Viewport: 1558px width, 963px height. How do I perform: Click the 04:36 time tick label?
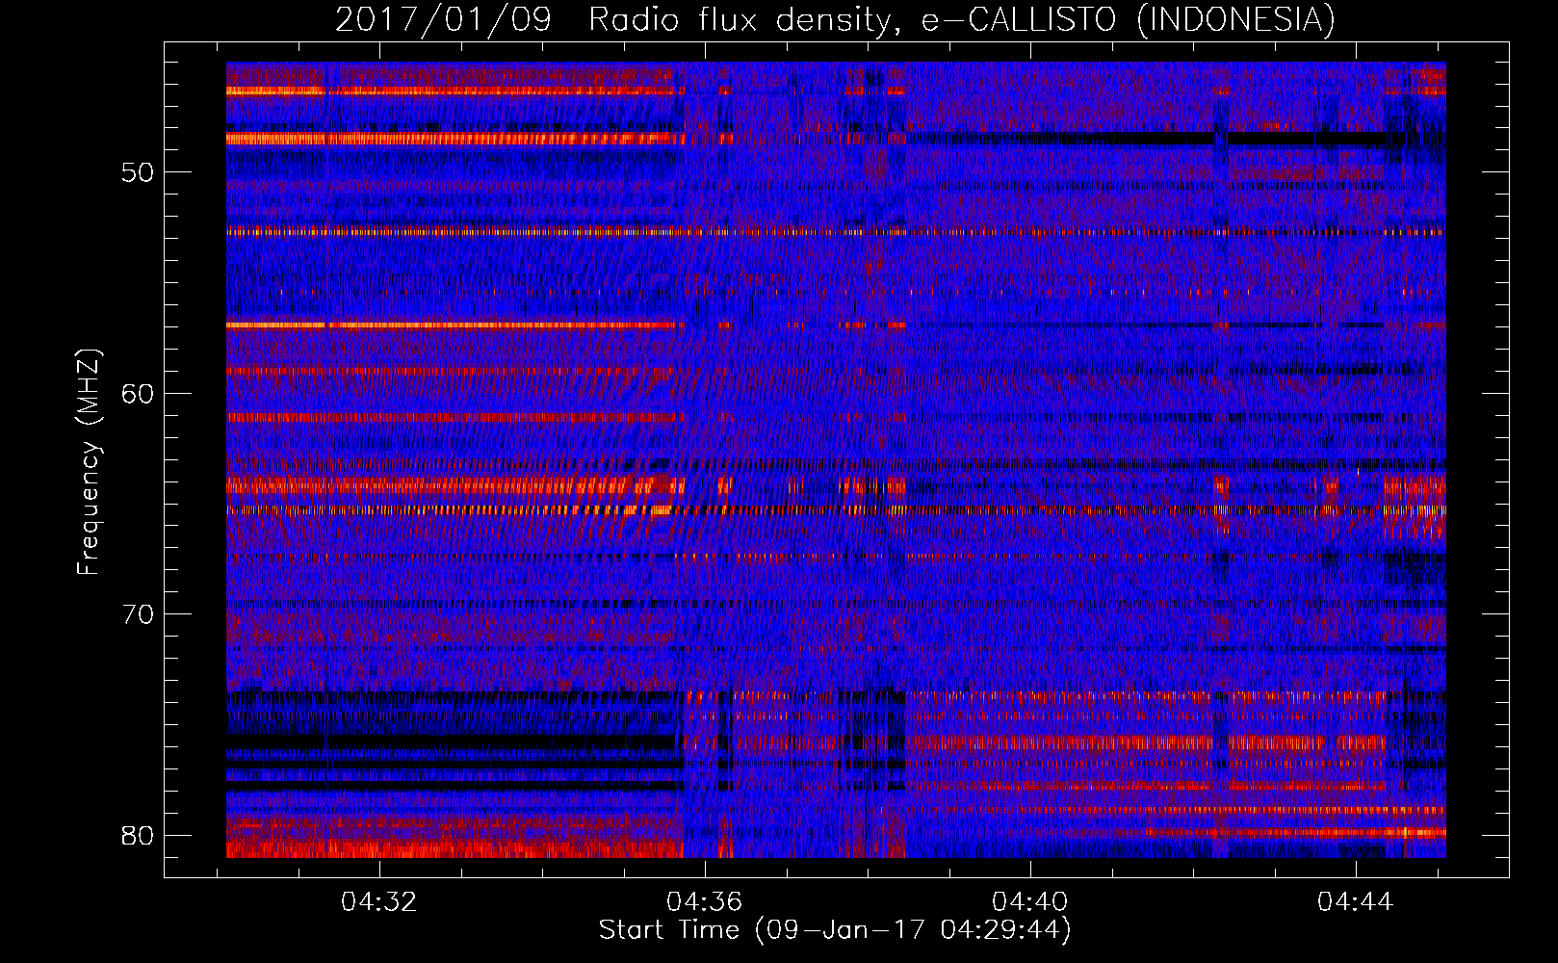tap(705, 902)
